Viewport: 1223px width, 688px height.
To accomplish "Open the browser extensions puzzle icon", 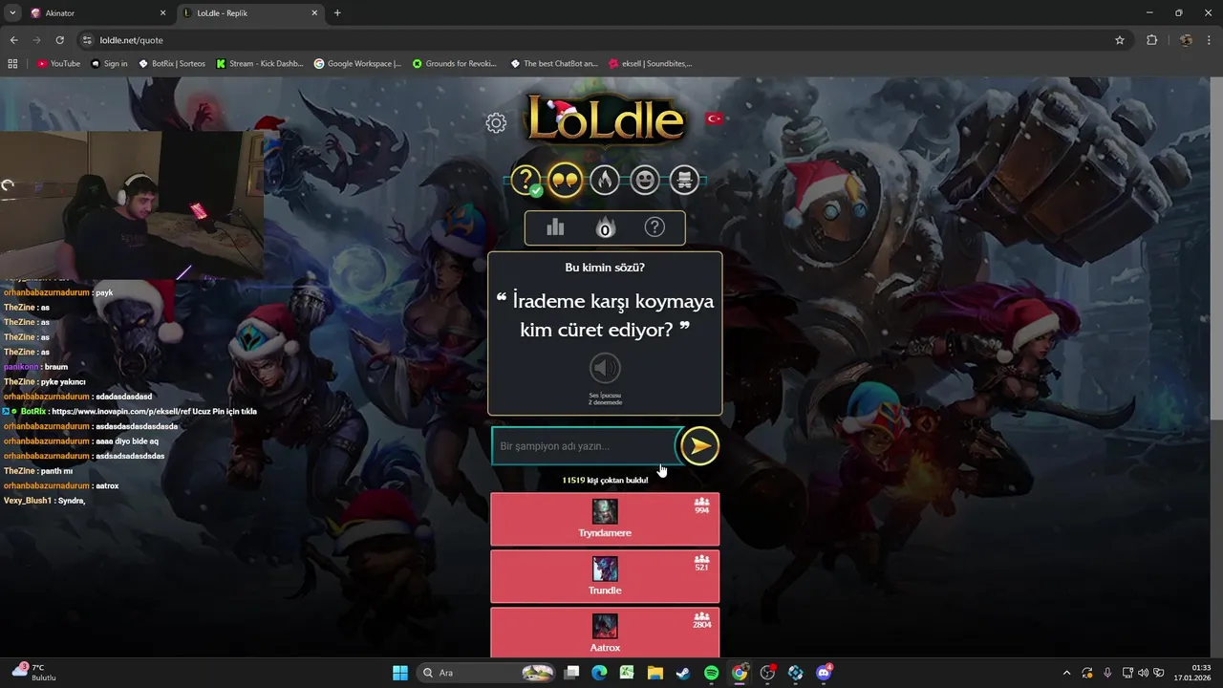I will point(1151,40).
